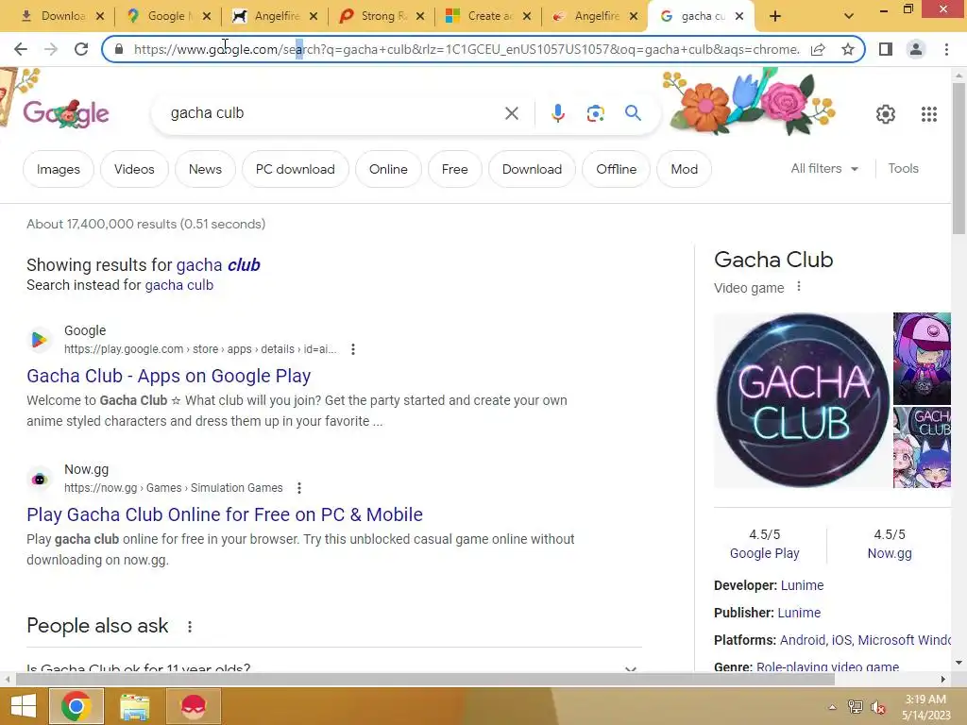Open Play Gacha Club Online for Free
The image size is (967, 725).
tap(225, 514)
